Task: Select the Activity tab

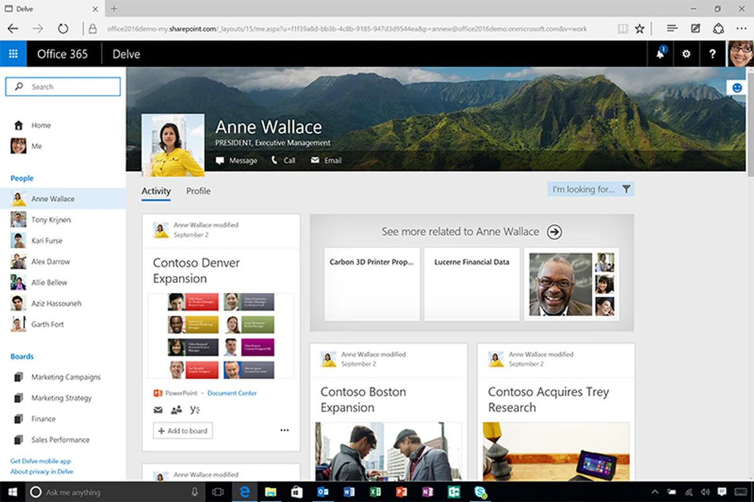Action: [x=156, y=191]
